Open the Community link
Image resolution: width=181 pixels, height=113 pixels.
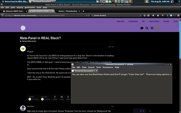point(133,21)
